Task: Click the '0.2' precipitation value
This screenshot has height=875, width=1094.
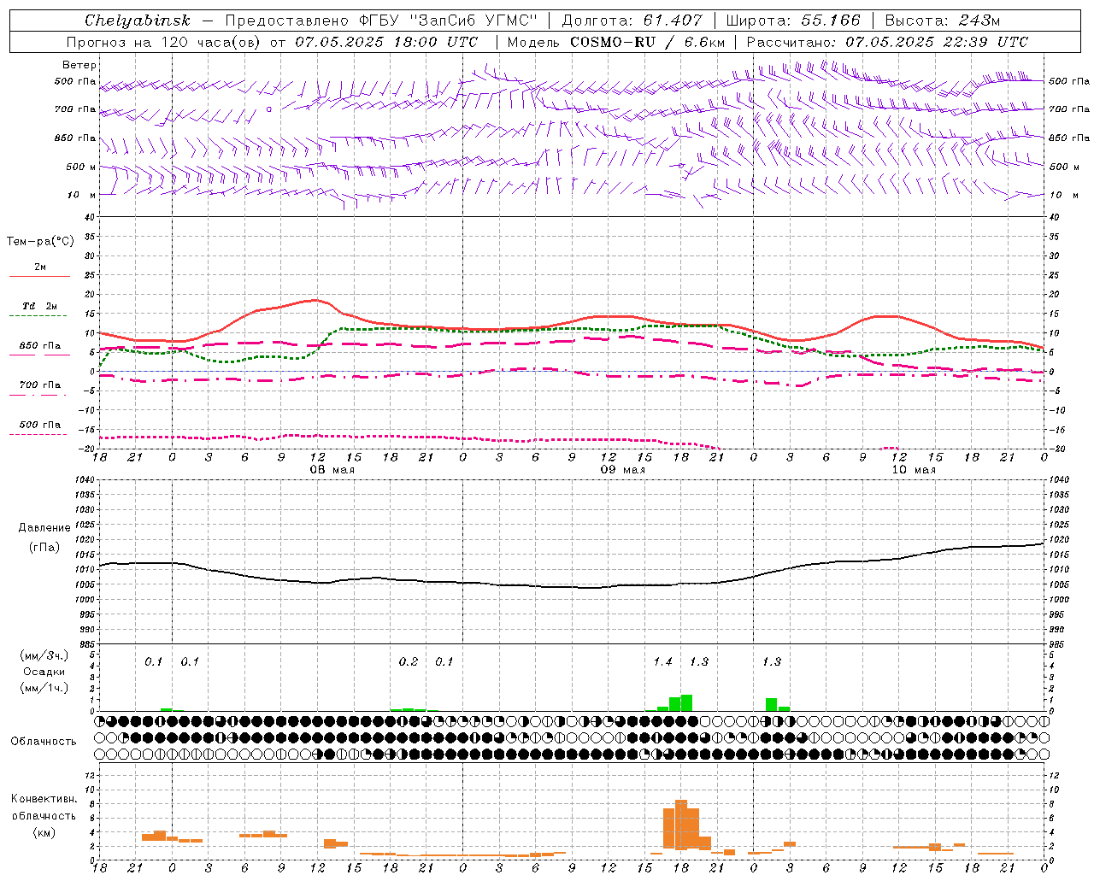Action: click(x=409, y=662)
